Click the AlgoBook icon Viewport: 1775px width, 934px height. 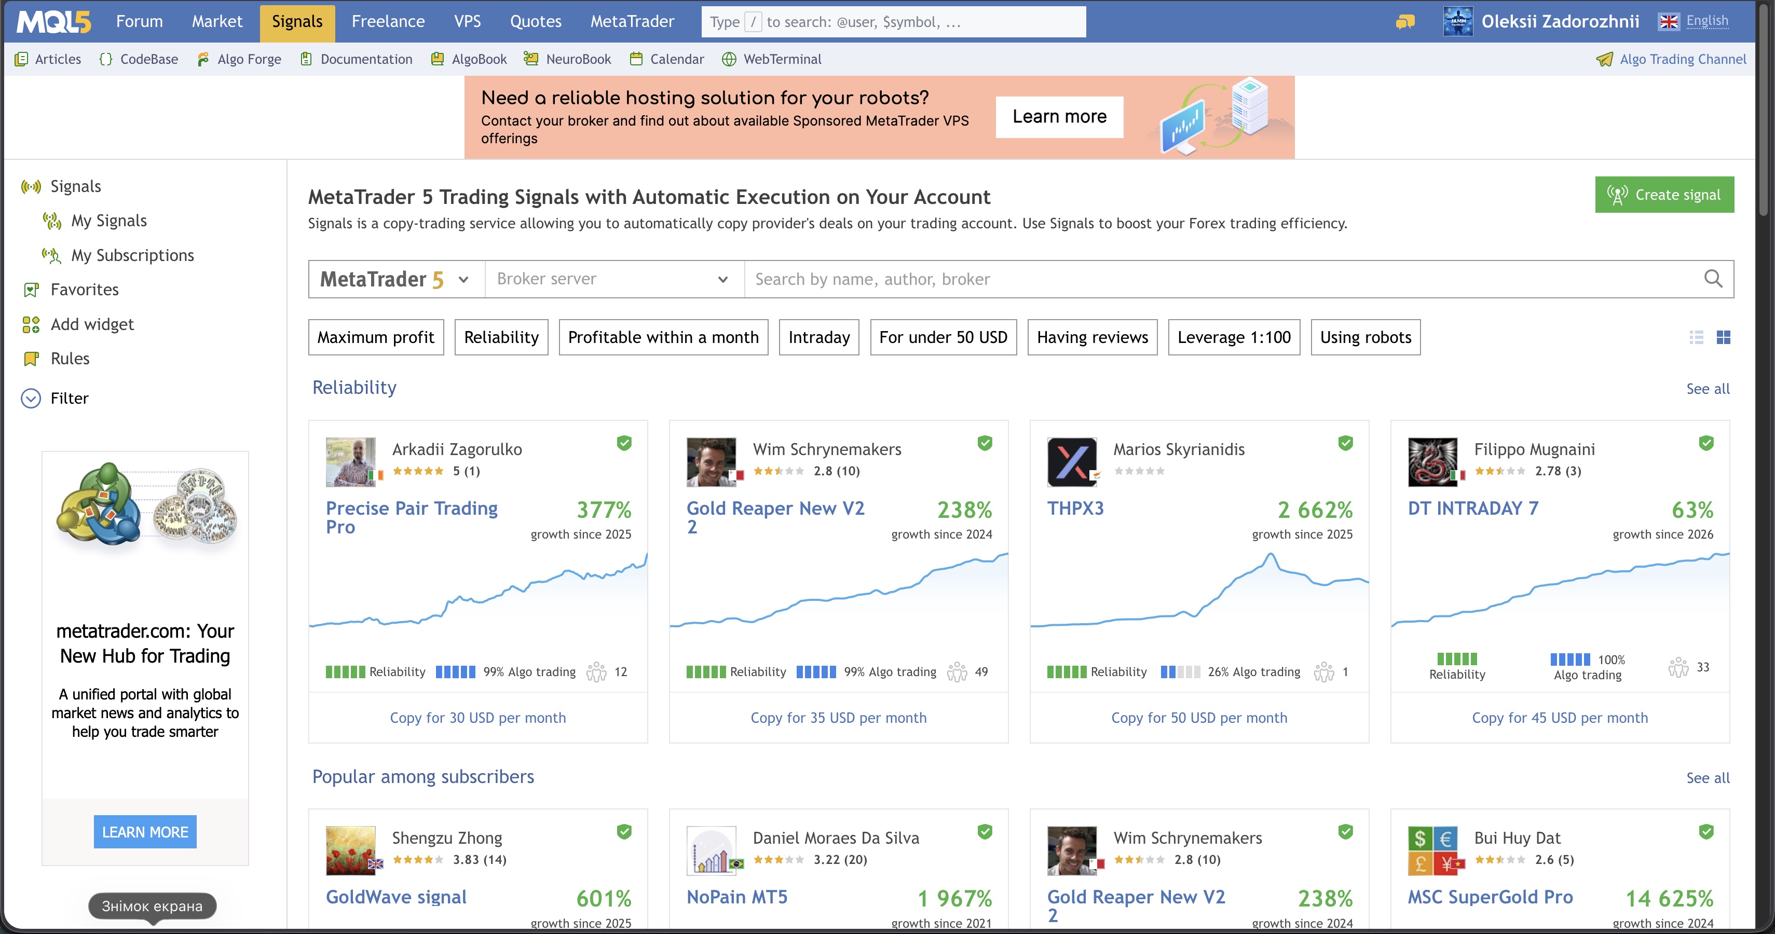437,59
